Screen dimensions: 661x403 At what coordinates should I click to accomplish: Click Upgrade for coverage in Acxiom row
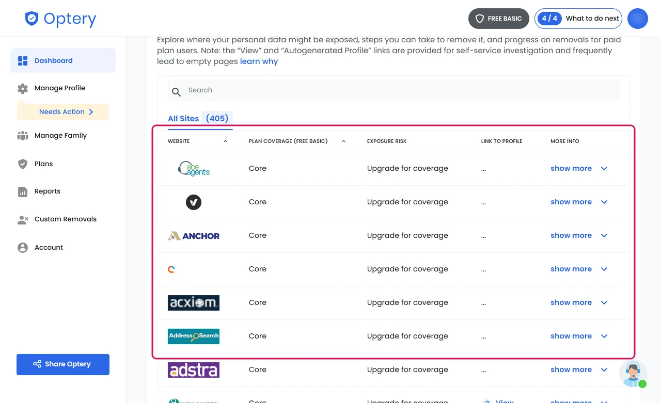click(407, 303)
